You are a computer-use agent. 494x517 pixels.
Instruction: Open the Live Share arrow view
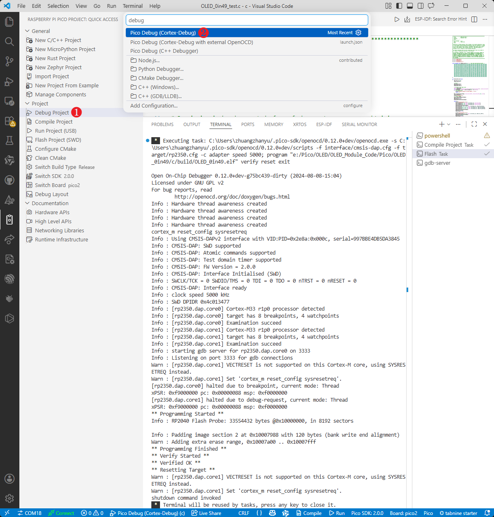[9, 239]
